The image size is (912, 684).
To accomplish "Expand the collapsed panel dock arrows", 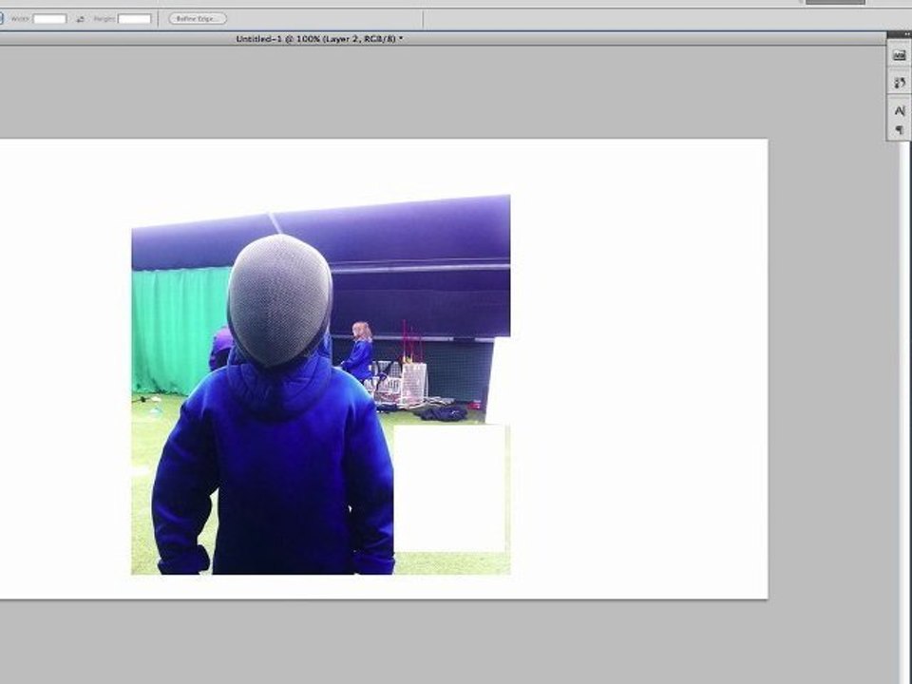I will (x=906, y=35).
